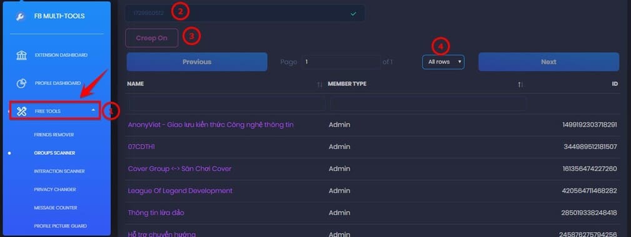Click Admin in the Thông tin lừa đảo row
This screenshot has height=237, width=631.
339,213
